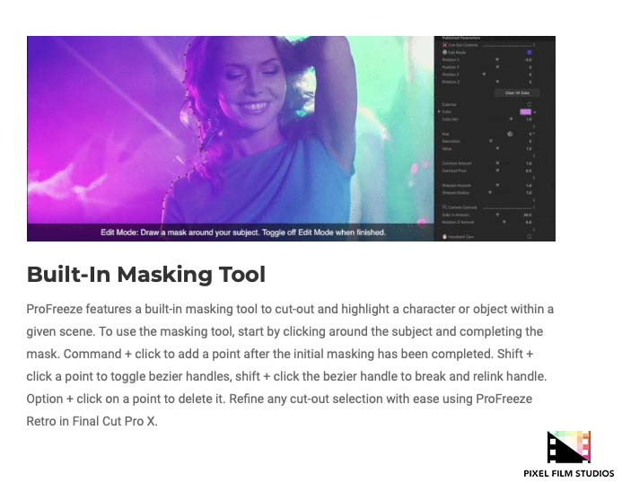Click the Clear All Data button
The height and width of the screenshot is (483, 622).
(x=517, y=92)
